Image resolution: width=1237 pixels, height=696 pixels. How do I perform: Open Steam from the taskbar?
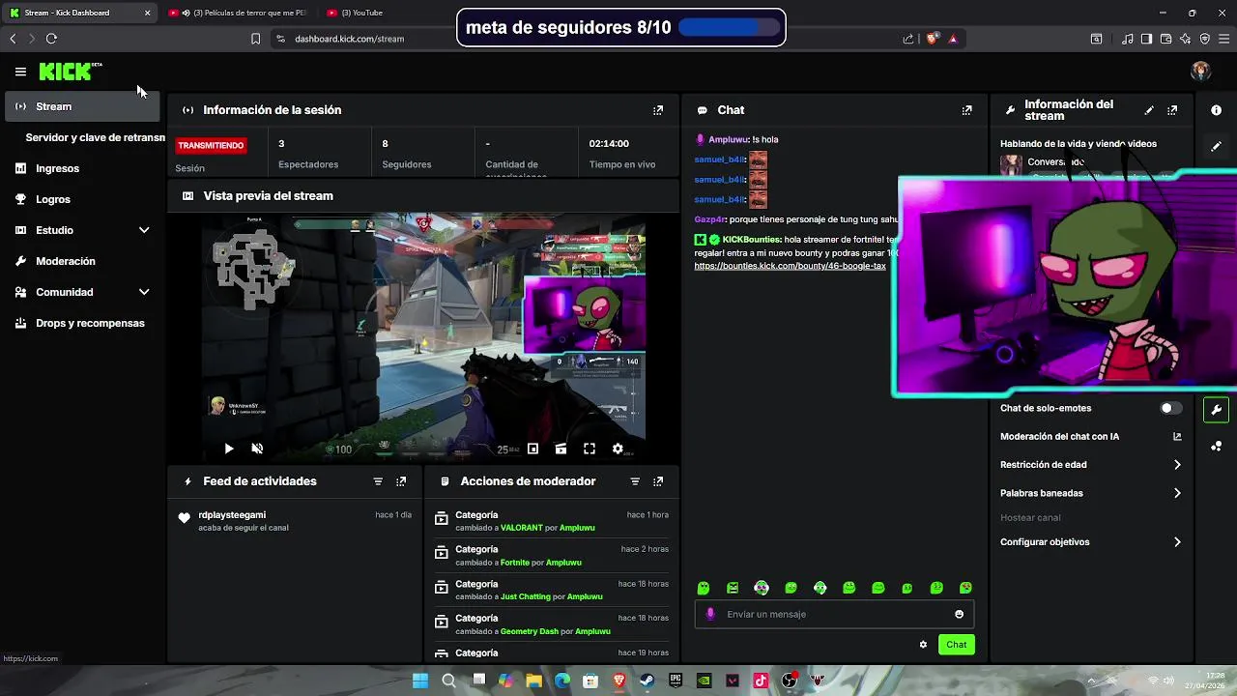(647, 681)
